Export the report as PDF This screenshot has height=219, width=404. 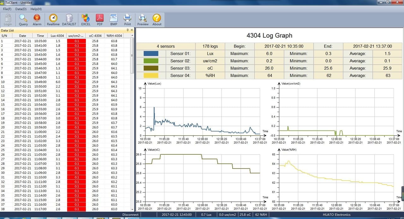point(100,20)
